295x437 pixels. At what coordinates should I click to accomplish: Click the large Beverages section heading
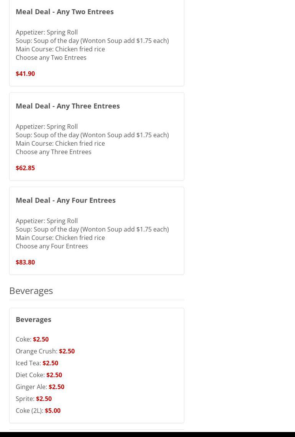tap(31, 291)
